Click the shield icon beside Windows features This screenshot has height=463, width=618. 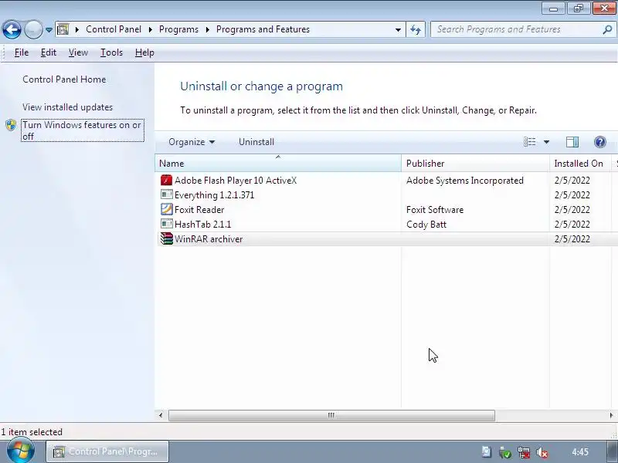[11, 125]
